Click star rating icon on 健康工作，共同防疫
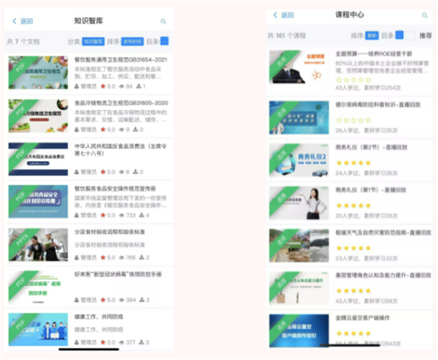This screenshot has width=438, height=360. [x=102, y=342]
